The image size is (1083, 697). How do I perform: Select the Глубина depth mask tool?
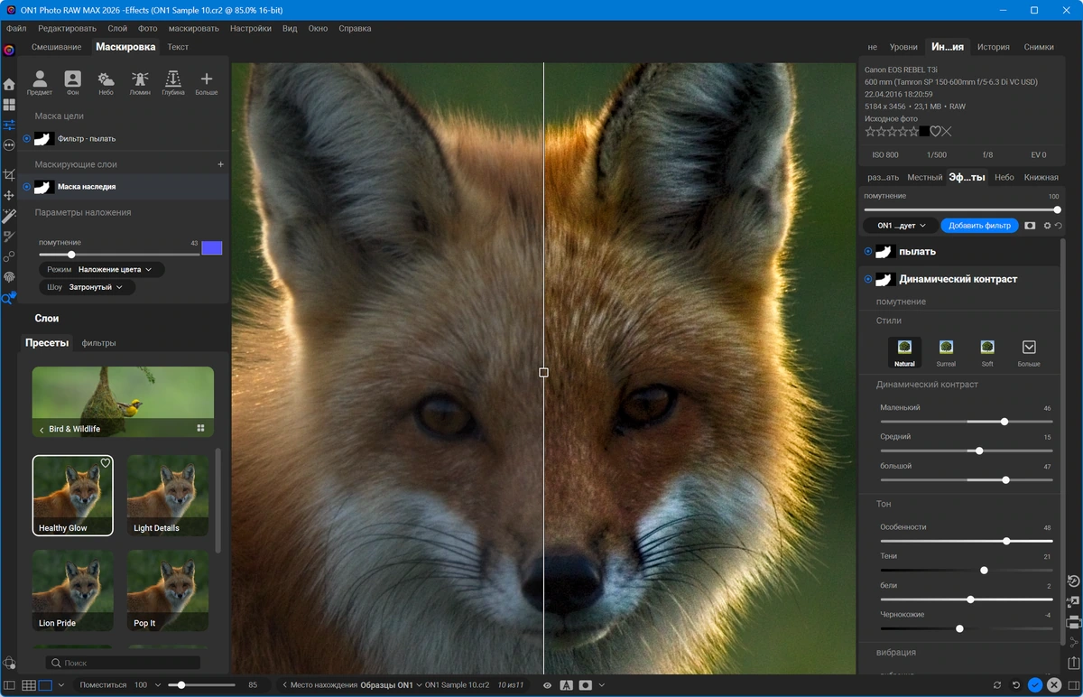[173, 82]
